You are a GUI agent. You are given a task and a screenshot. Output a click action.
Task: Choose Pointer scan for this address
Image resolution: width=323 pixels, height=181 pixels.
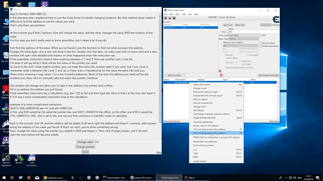[x=217, y=126]
